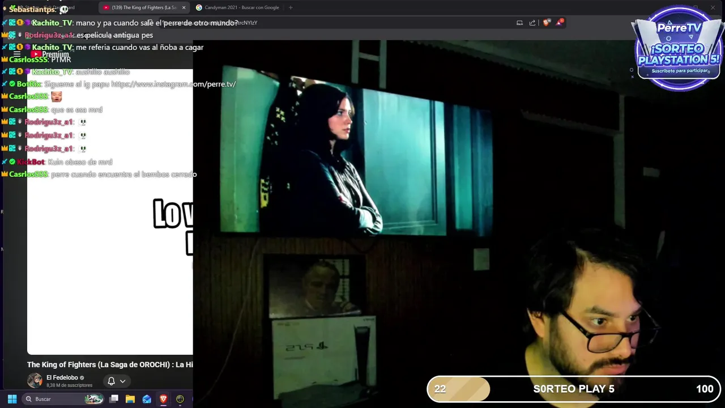Open Brave Rewards triangle icon
The height and width of the screenshot is (408, 725).
(560, 23)
